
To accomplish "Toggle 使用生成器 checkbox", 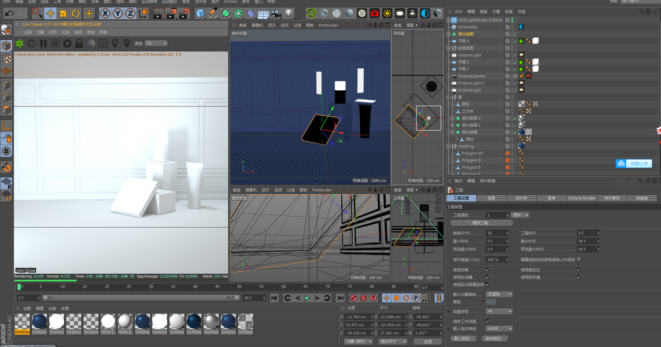I will pos(488,277).
